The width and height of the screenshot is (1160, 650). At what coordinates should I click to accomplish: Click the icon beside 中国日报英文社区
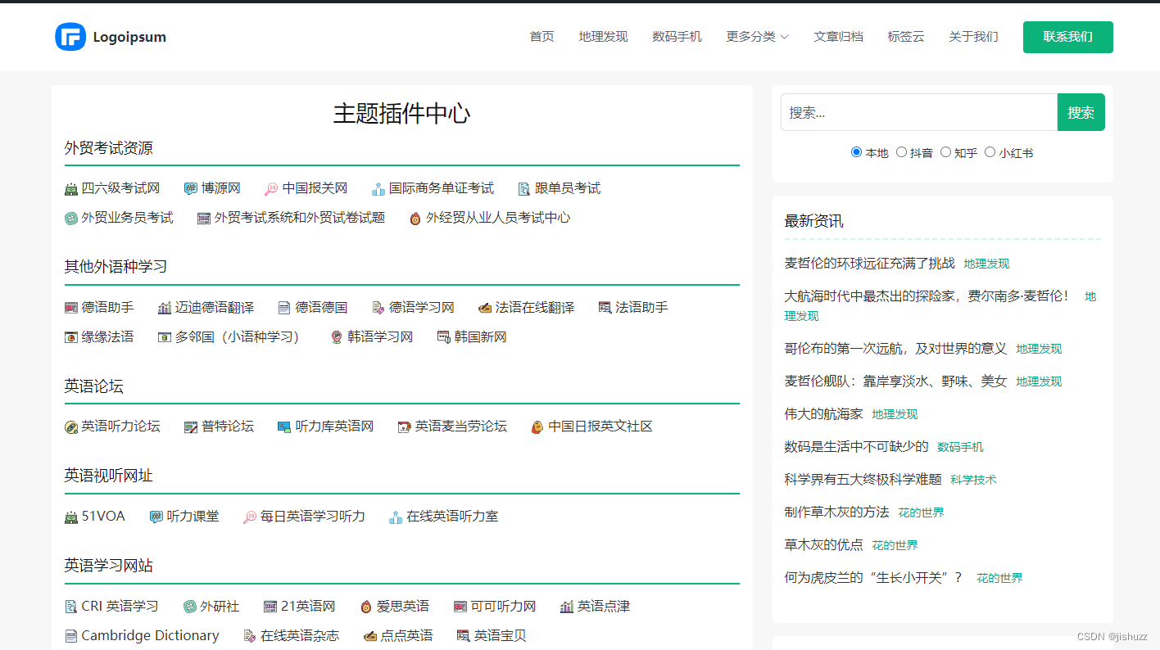click(537, 427)
